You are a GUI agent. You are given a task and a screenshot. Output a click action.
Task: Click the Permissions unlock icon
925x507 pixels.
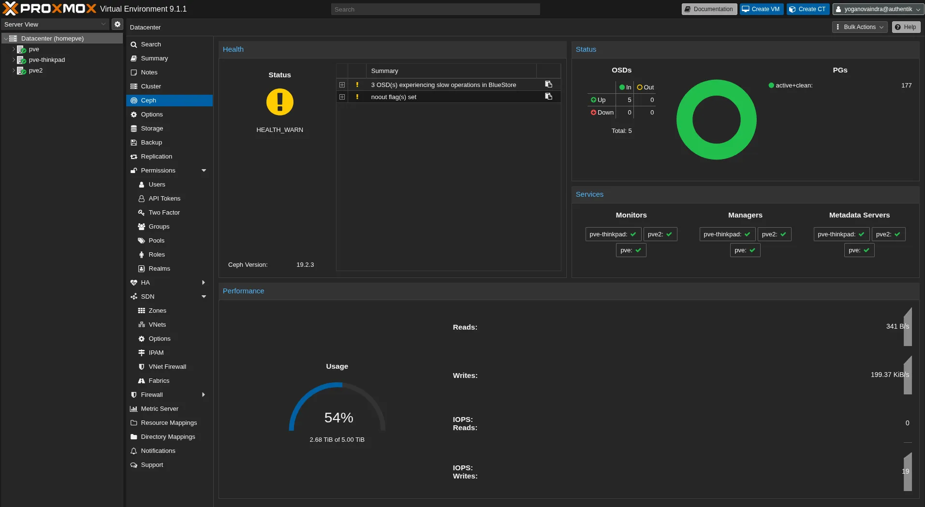[x=134, y=171]
